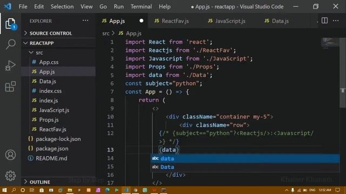Open index.css in explorer

click(x=58, y=91)
